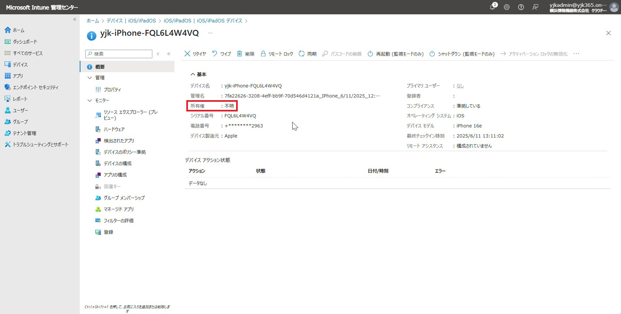Click iOS/iPadOS デバイス breadcrumb link
The width and height of the screenshot is (621, 314).
click(x=203, y=21)
